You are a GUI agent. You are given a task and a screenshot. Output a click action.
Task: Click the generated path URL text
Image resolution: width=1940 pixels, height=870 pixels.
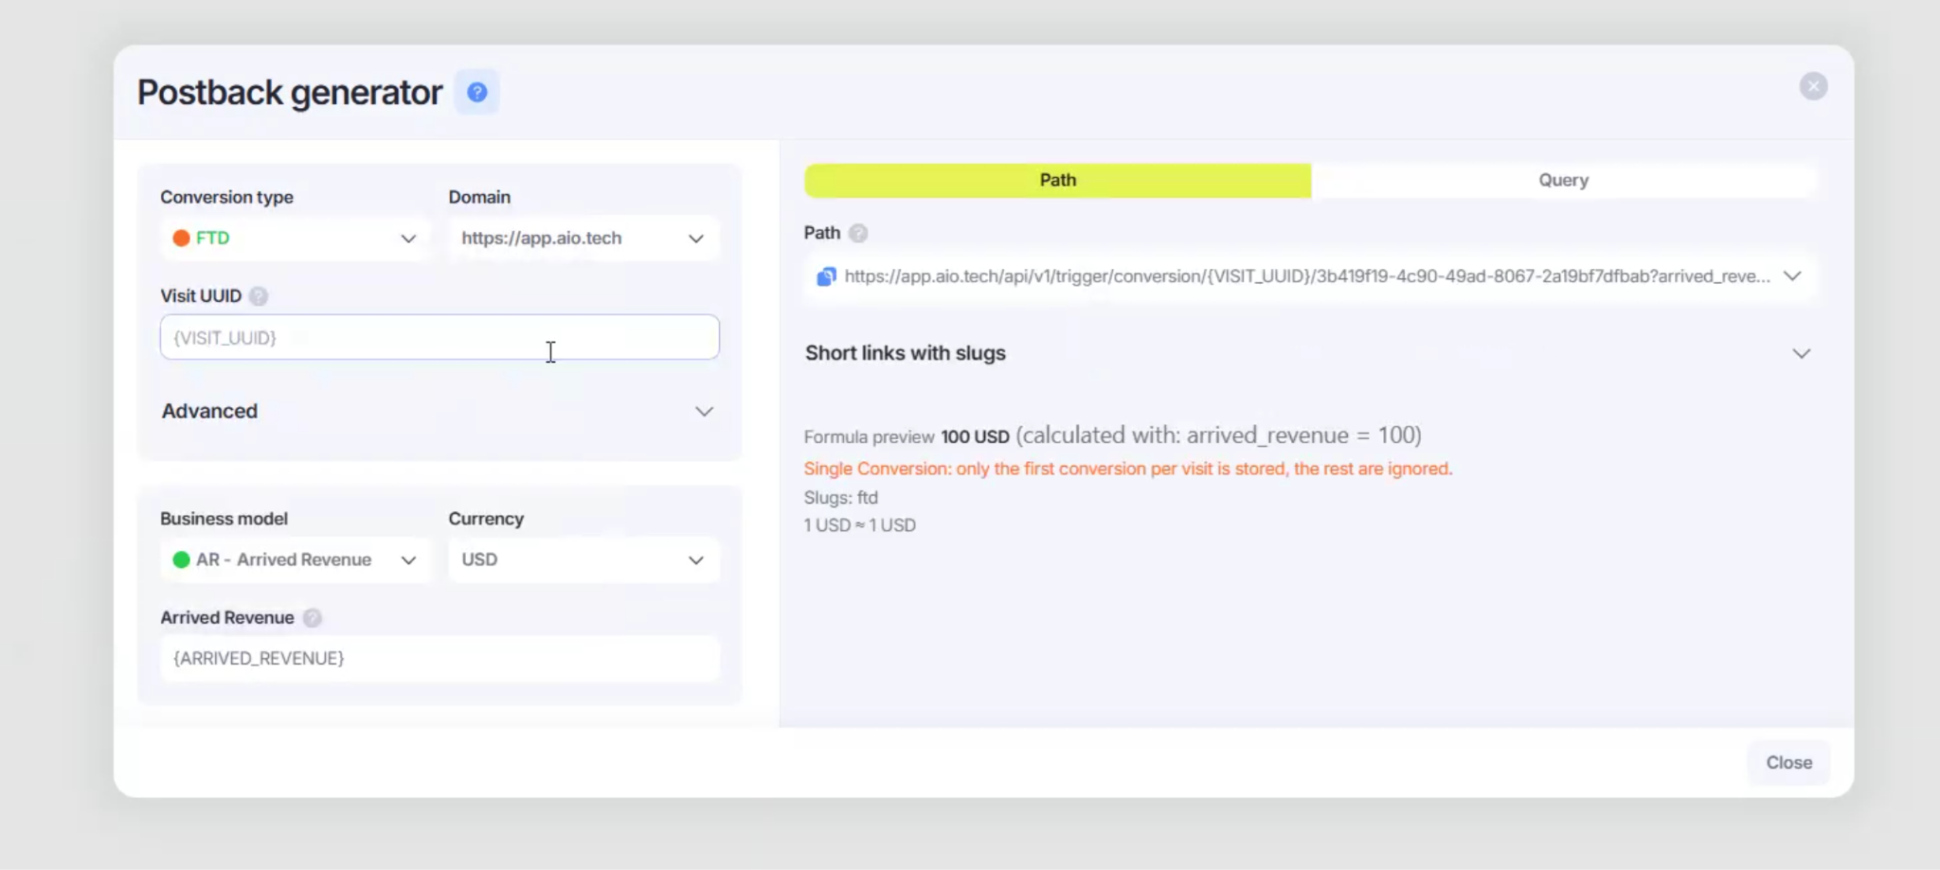click(x=1307, y=276)
